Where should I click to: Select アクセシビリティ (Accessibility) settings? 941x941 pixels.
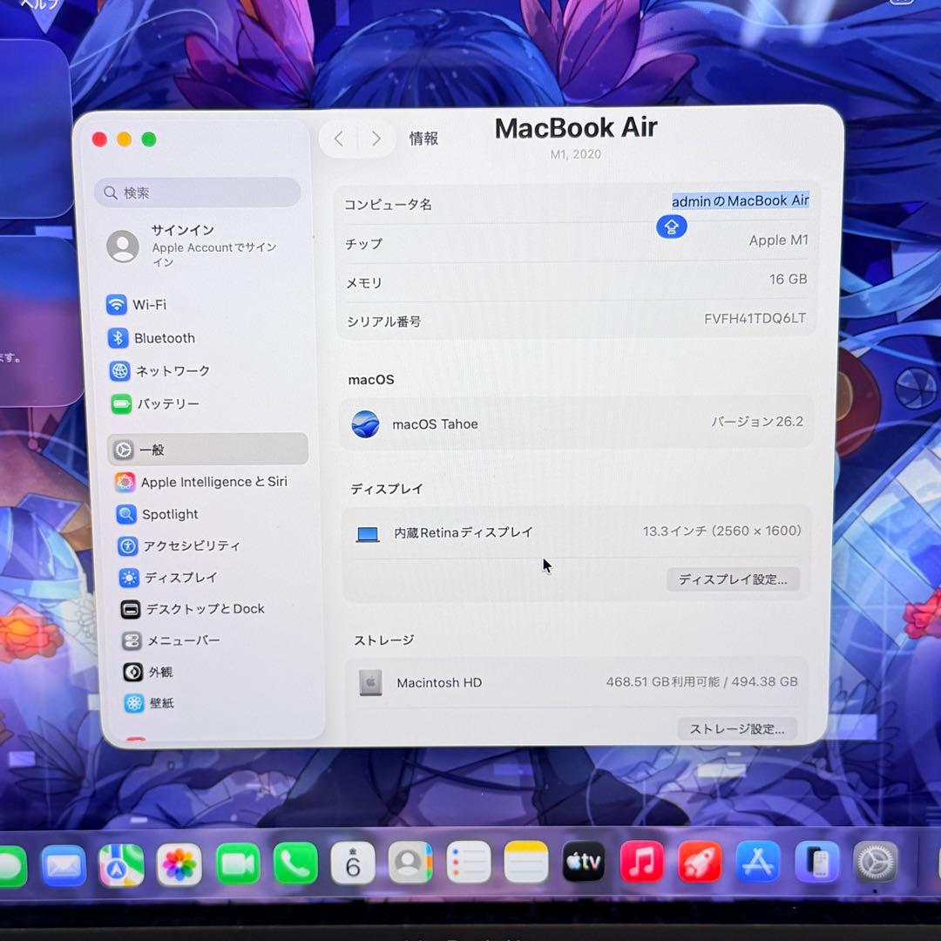183,546
